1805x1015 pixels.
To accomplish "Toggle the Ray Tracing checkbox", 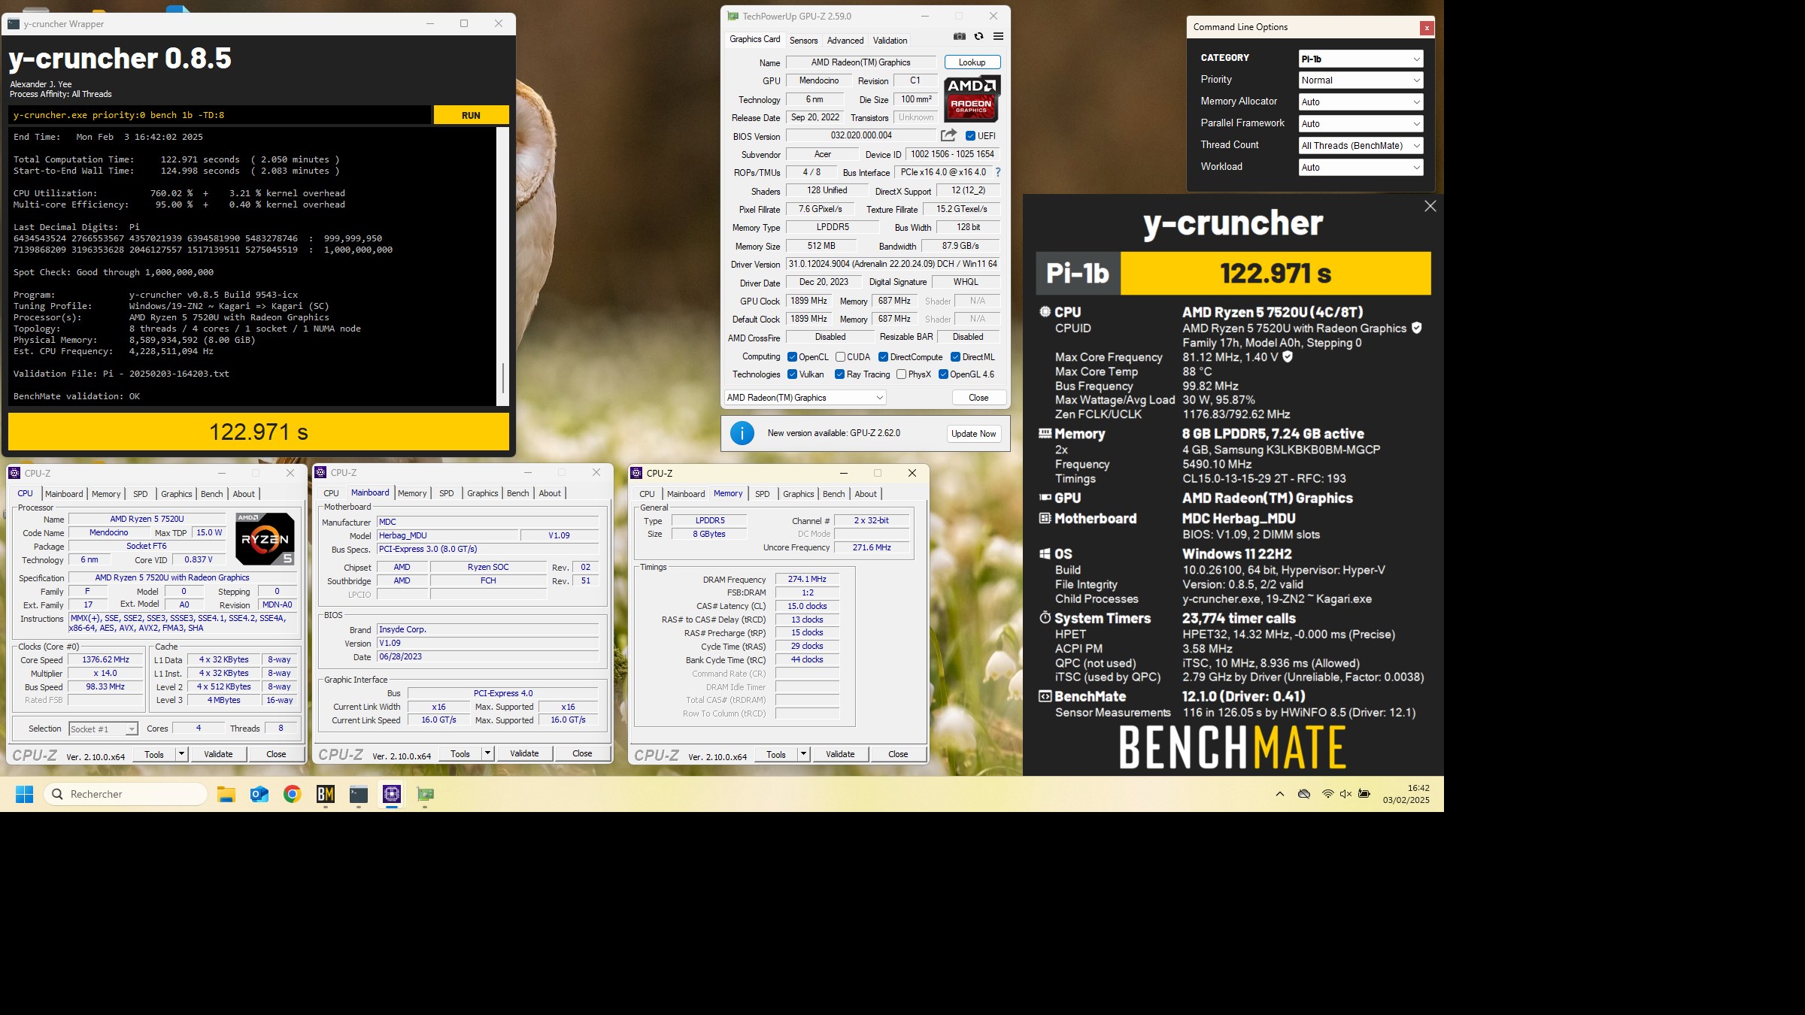I will [x=839, y=374].
